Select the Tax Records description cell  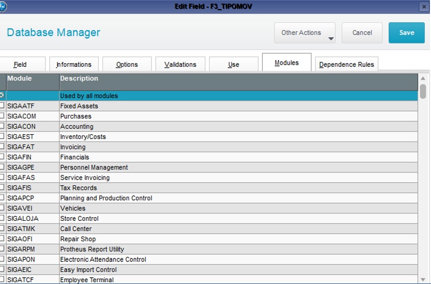pos(239,188)
